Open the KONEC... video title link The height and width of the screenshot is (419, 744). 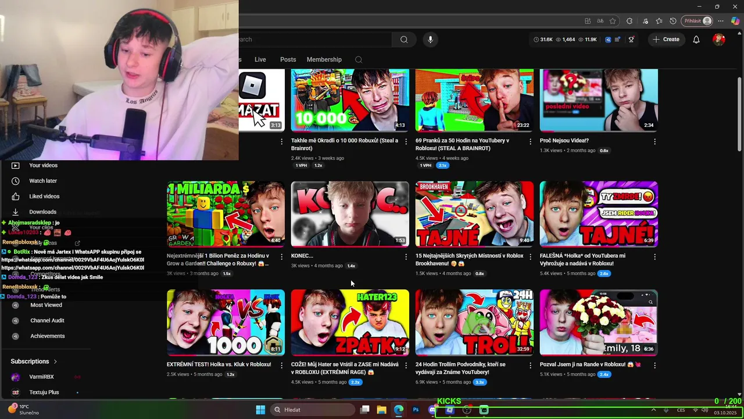(302, 256)
